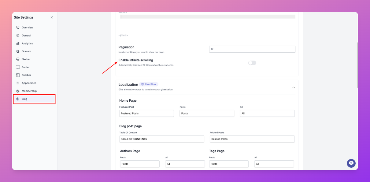
Task: Open the Sidebar settings menu item
Action: (x=26, y=75)
